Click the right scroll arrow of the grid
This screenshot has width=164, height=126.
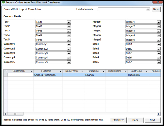[159, 114]
